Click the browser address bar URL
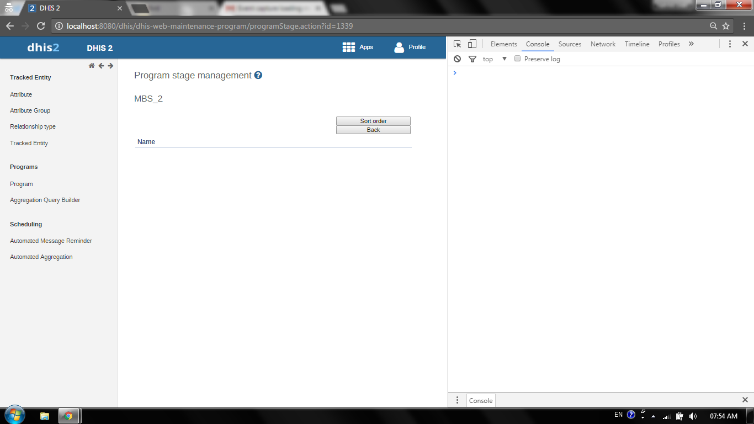This screenshot has height=424, width=754. coord(210,26)
